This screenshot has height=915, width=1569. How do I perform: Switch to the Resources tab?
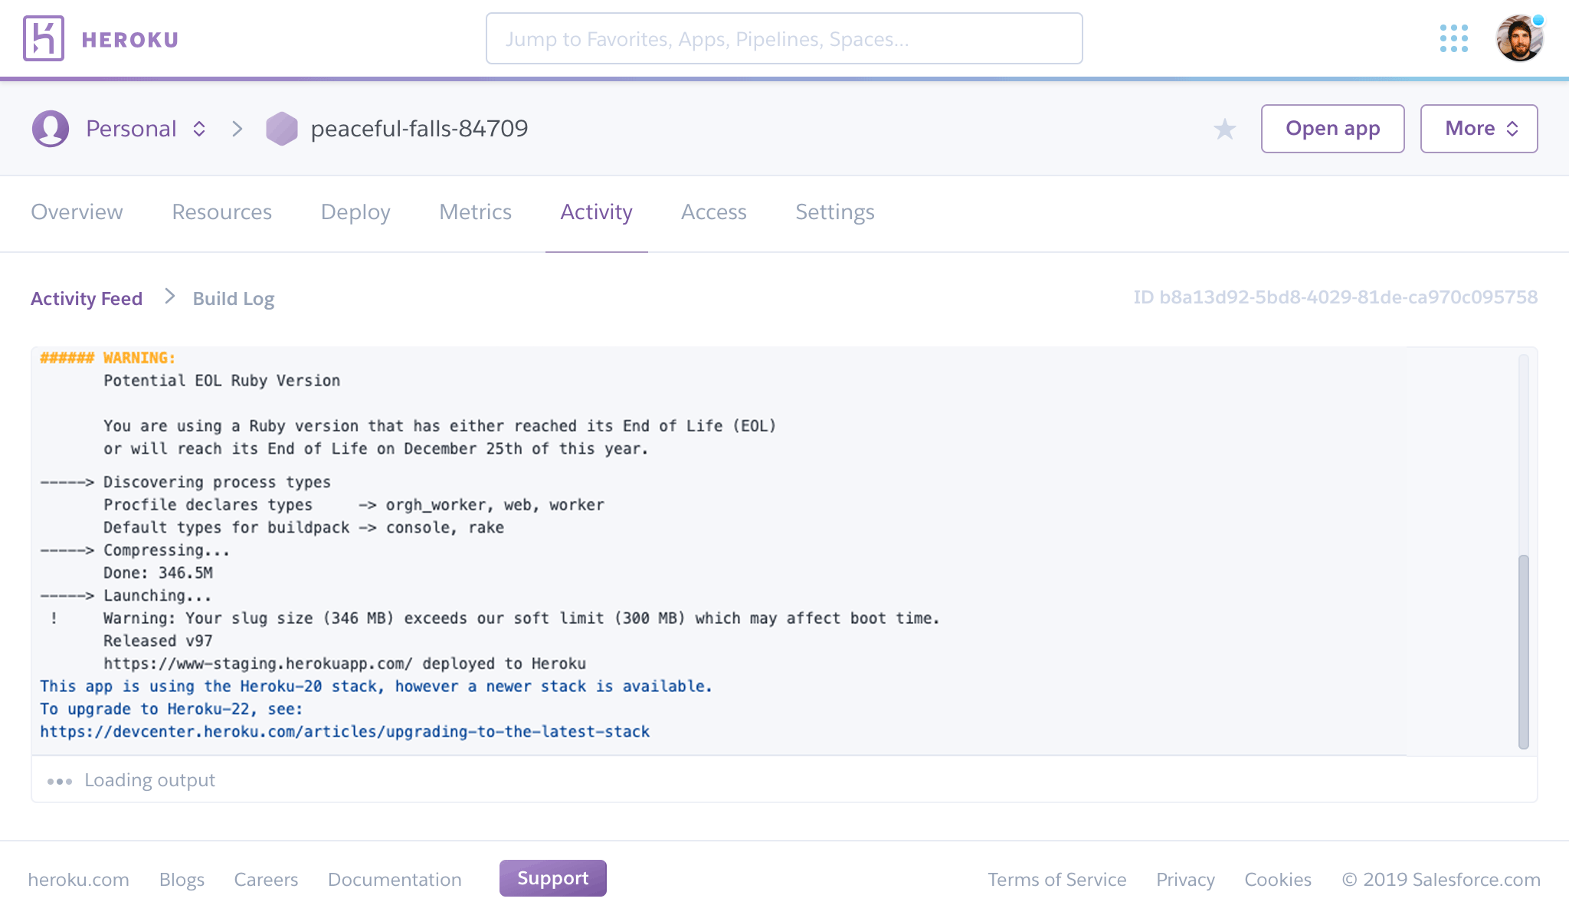point(221,212)
